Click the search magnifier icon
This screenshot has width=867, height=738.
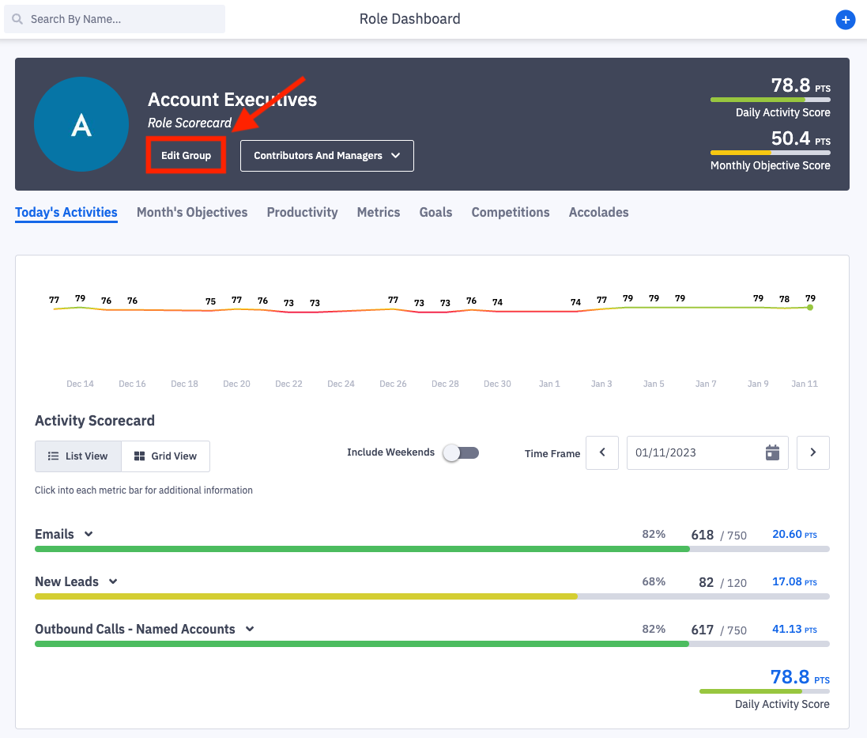(17, 19)
